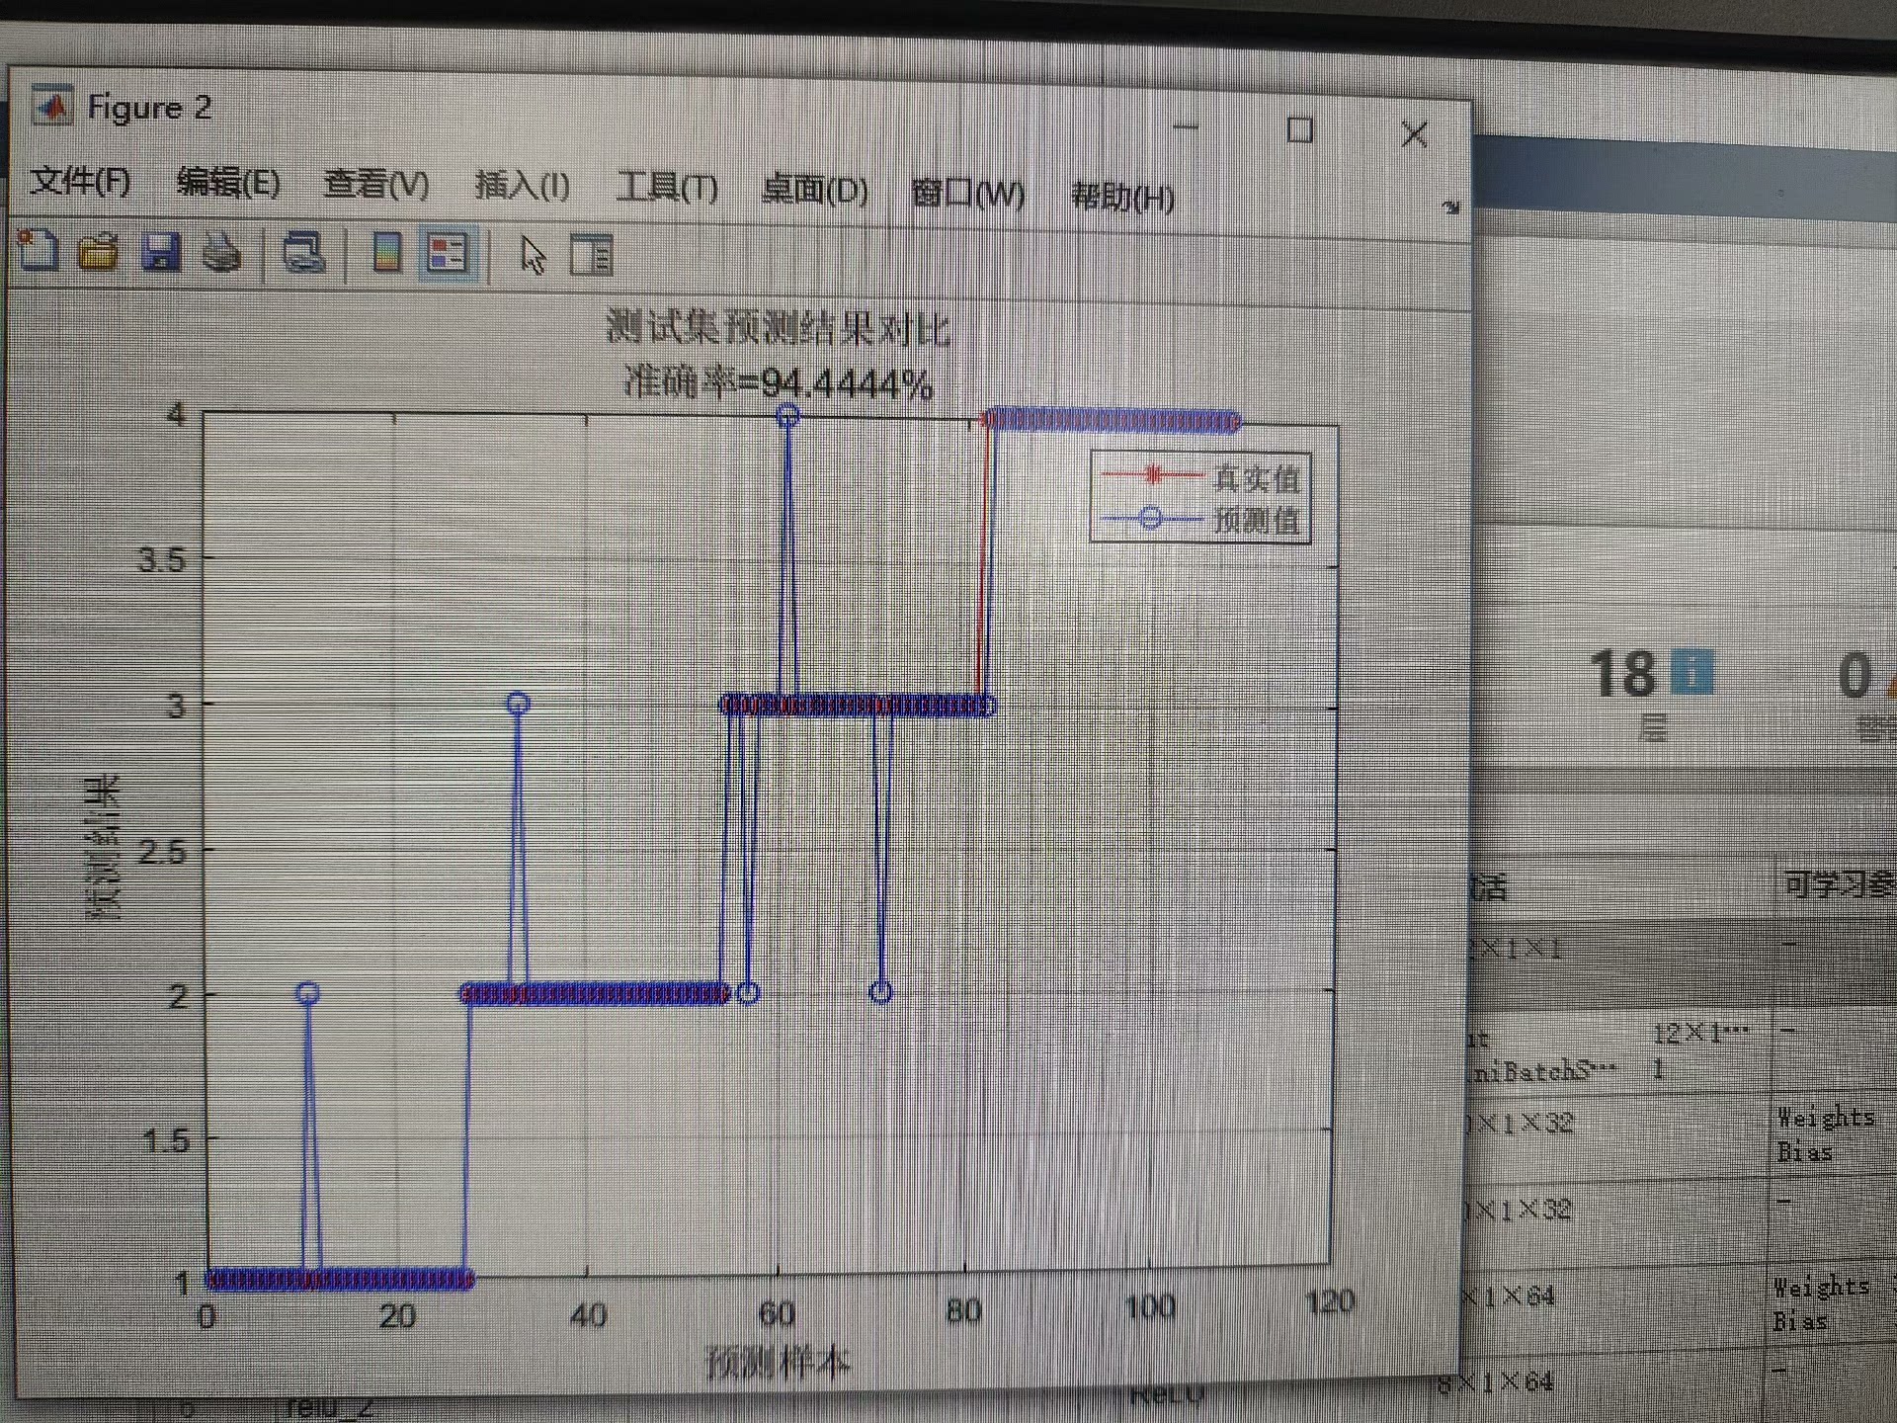
Task: Select the Edit Plot arrow tool
Action: click(x=533, y=256)
